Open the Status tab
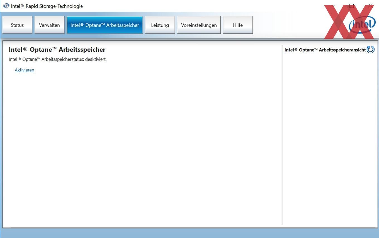This screenshot has height=238, width=379. coord(17,25)
